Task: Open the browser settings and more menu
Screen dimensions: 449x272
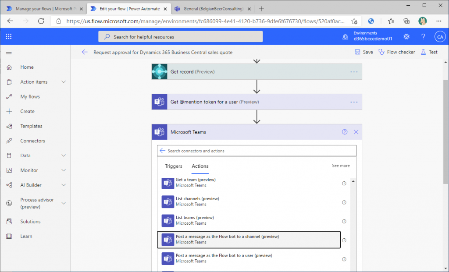Action: pyautogui.click(x=438, y=21)
